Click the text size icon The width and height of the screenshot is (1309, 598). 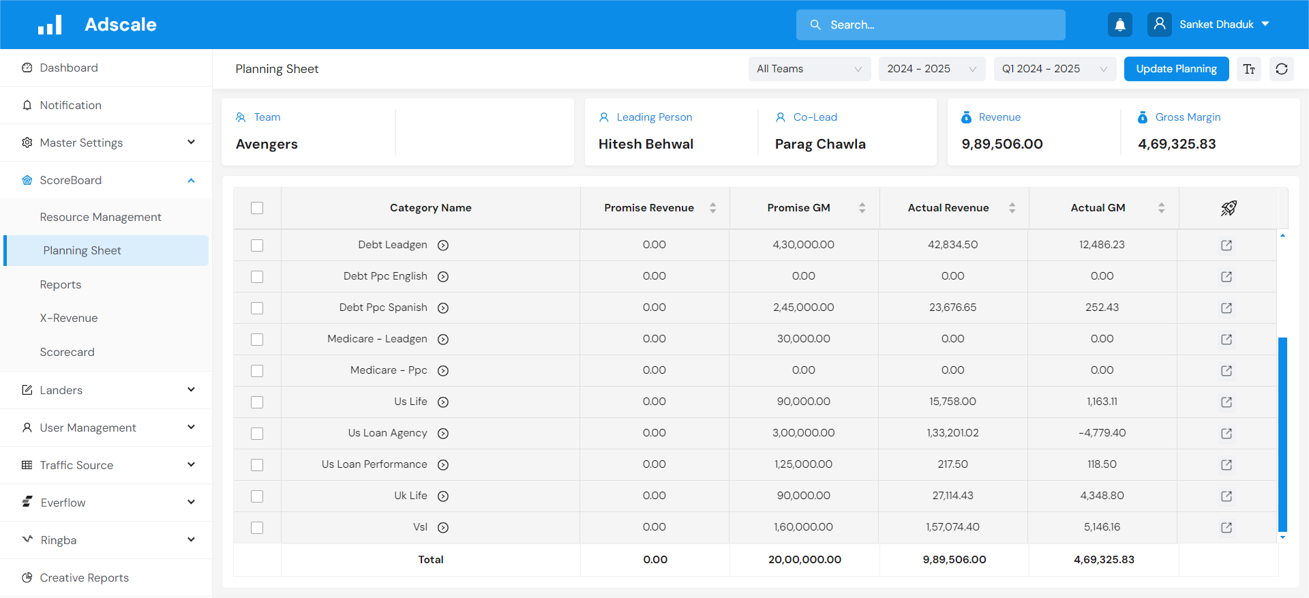click(x=1249, y=69)
